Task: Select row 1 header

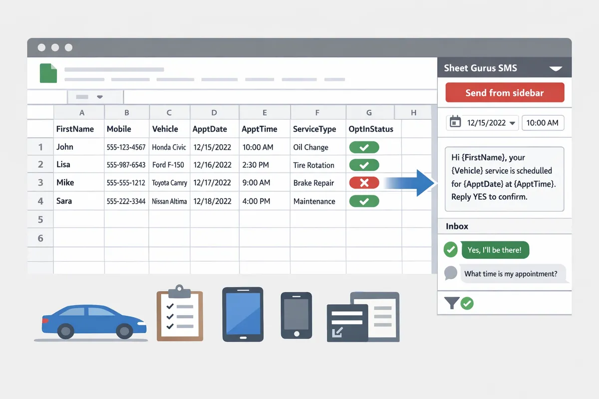Action: pyautogui.click(x=40, y=147)
